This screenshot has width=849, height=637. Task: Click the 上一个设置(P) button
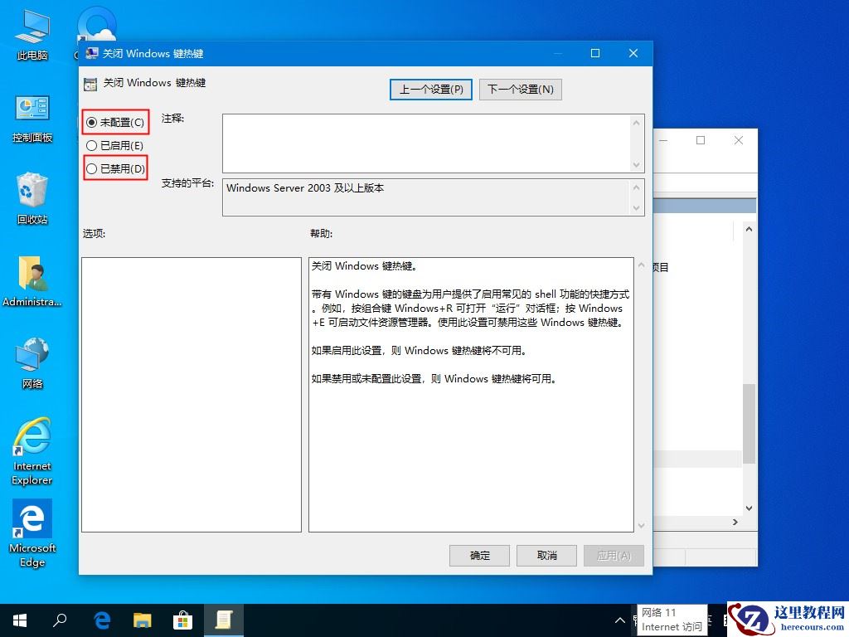coord(430,89)
